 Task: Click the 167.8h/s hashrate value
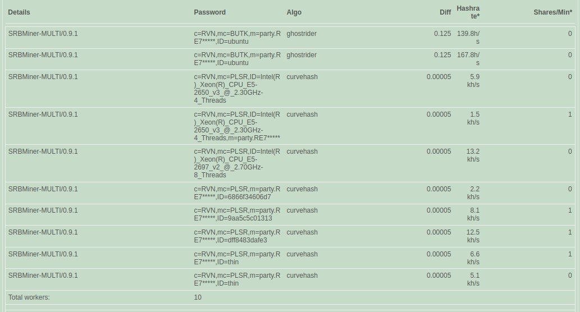click(x=468, y=59)
